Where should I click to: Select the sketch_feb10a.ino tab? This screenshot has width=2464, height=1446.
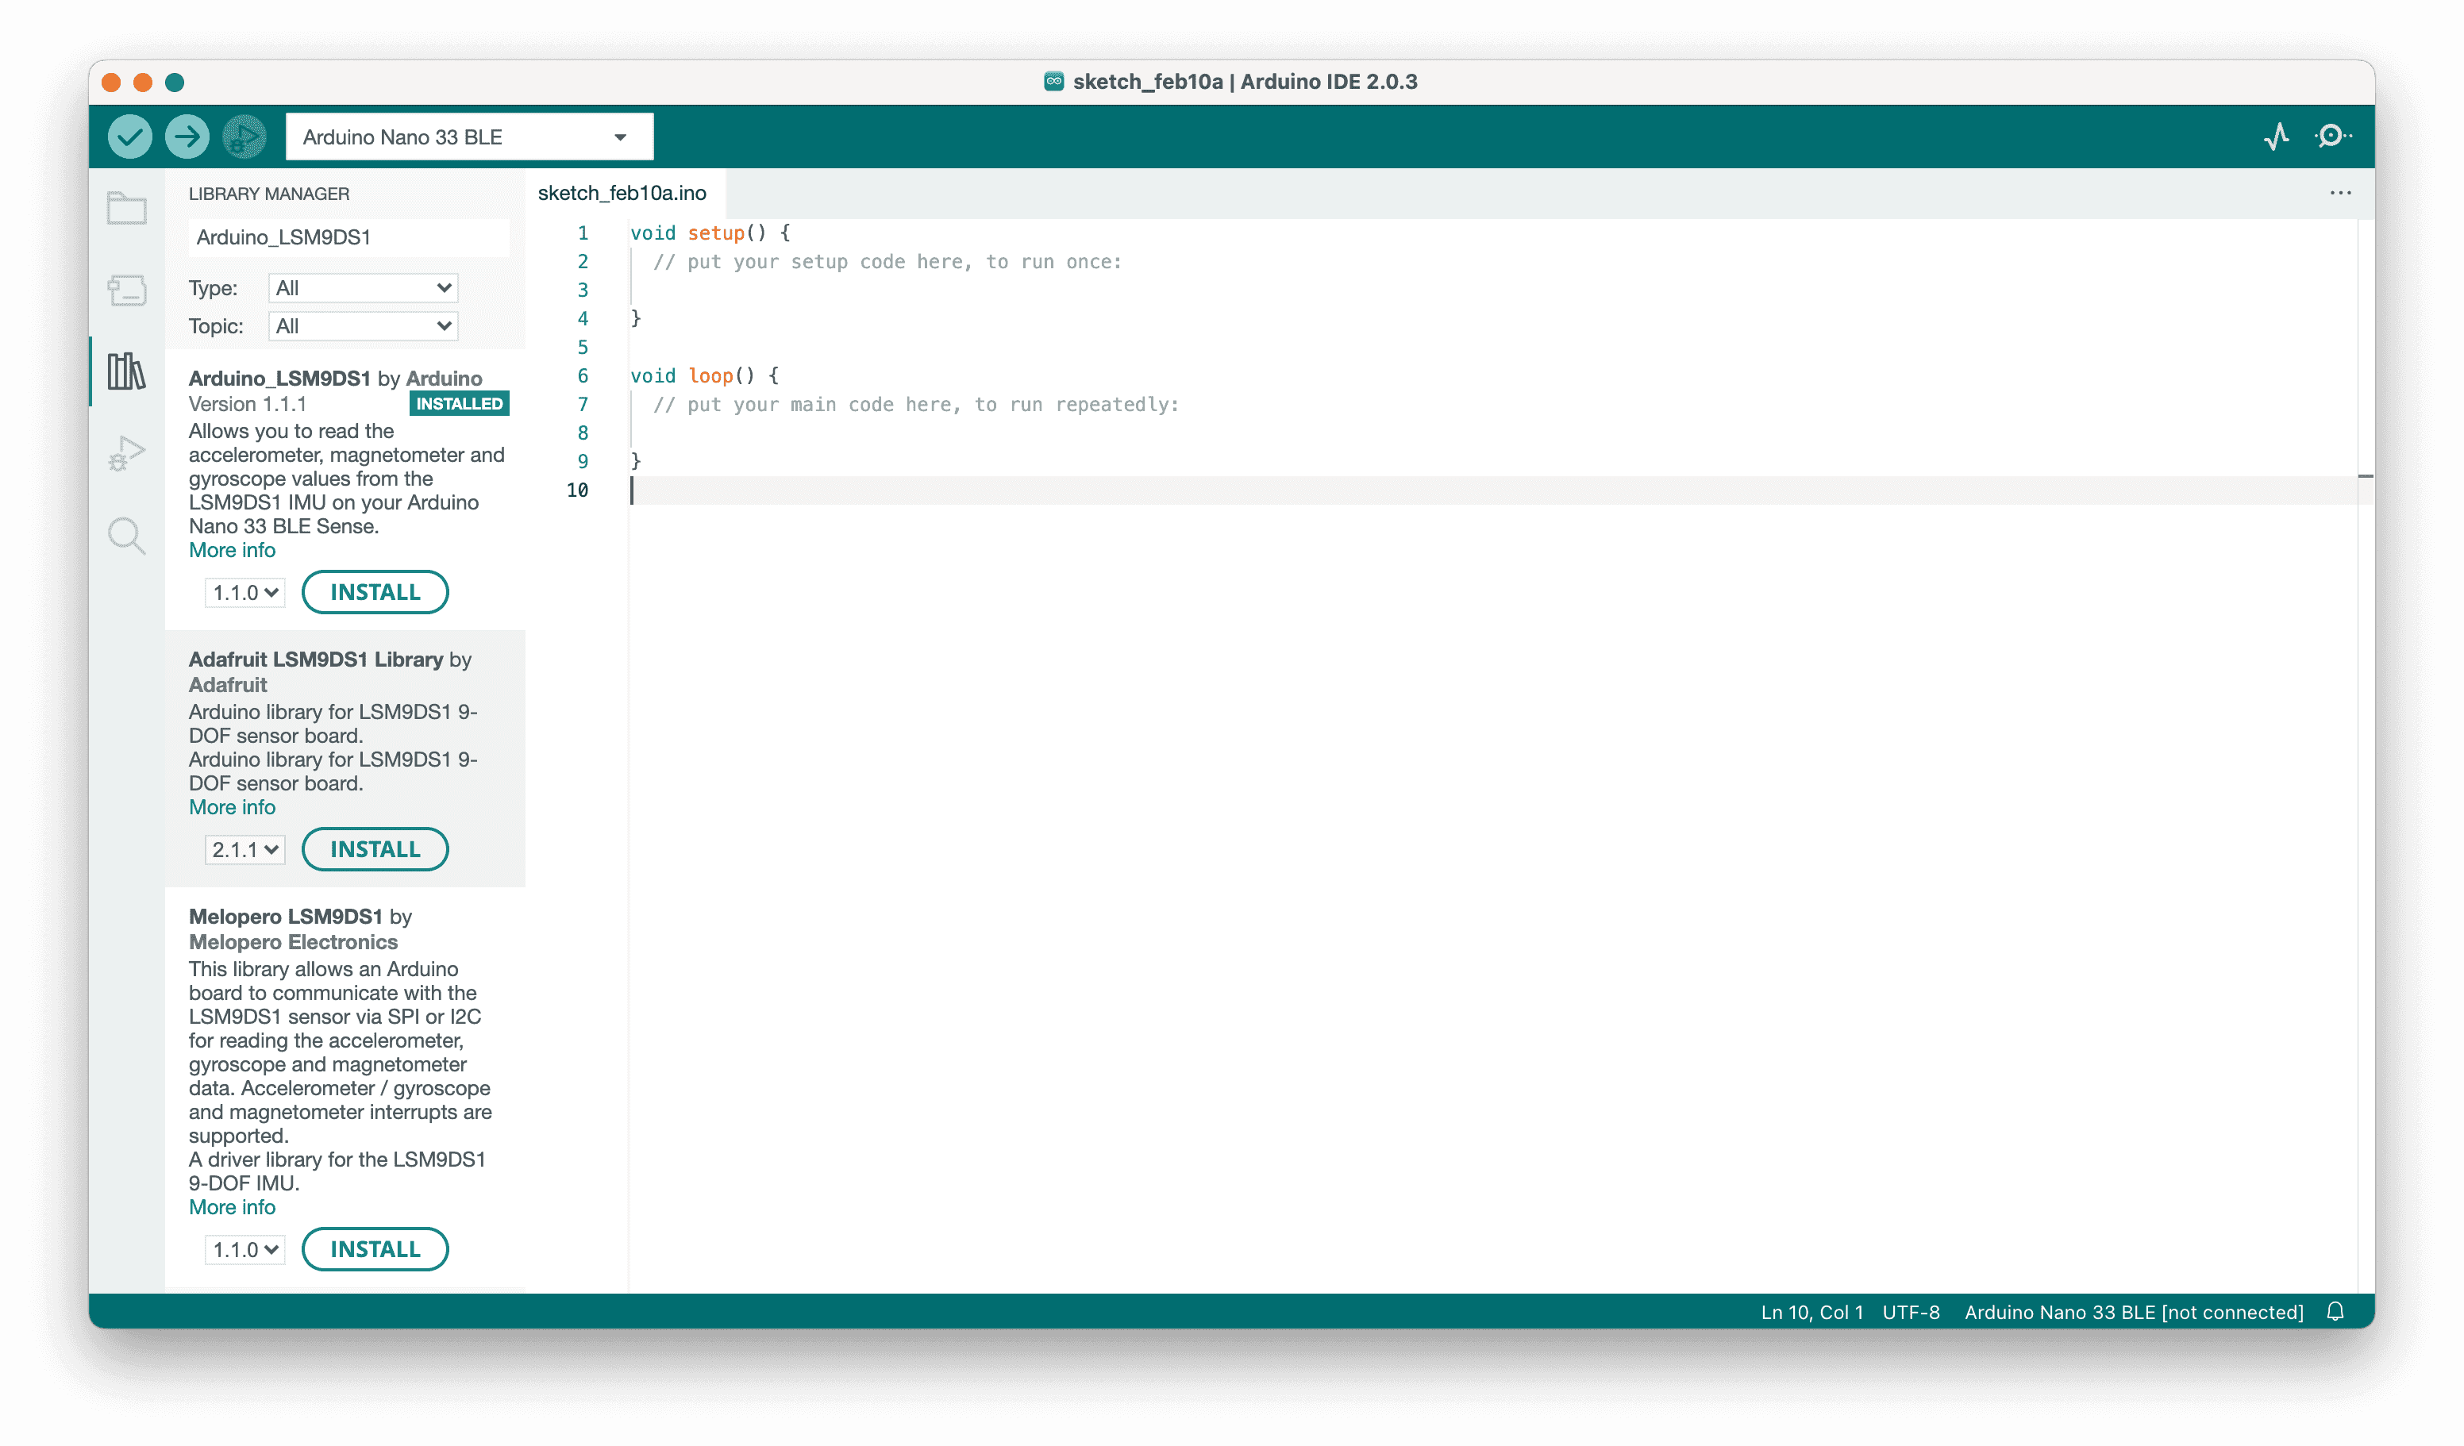pos(622,193)
